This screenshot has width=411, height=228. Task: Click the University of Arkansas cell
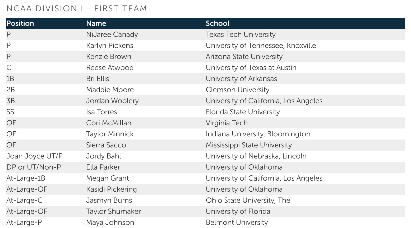coord(241,79)
